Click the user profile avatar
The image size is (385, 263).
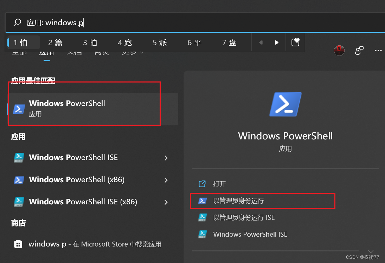tap(339, 51)
